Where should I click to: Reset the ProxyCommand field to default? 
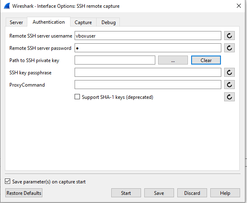(x=230, y=85)
